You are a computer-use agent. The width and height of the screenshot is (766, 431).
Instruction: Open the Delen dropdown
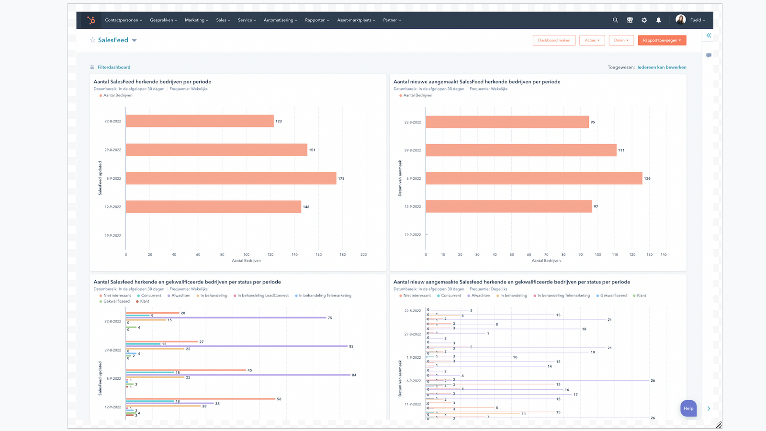(x=621, y=40)
